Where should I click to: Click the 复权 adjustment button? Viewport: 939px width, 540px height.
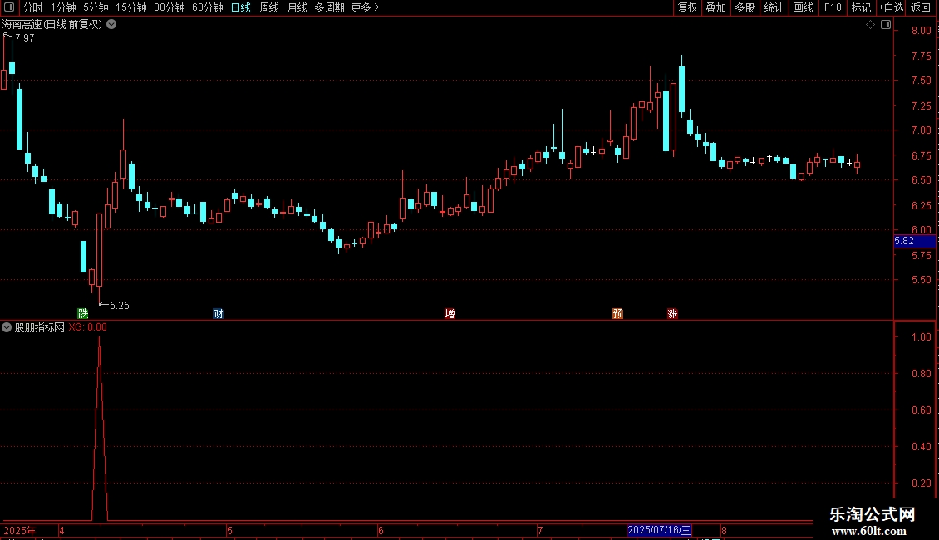click(687, 7)
